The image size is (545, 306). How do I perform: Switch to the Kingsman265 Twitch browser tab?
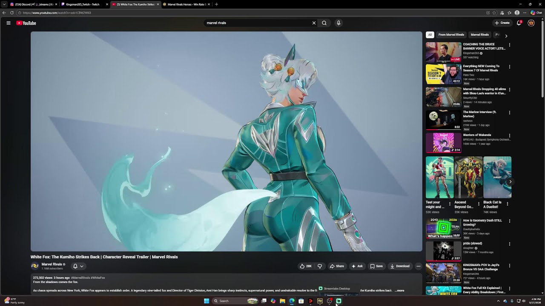pos(85,4)
